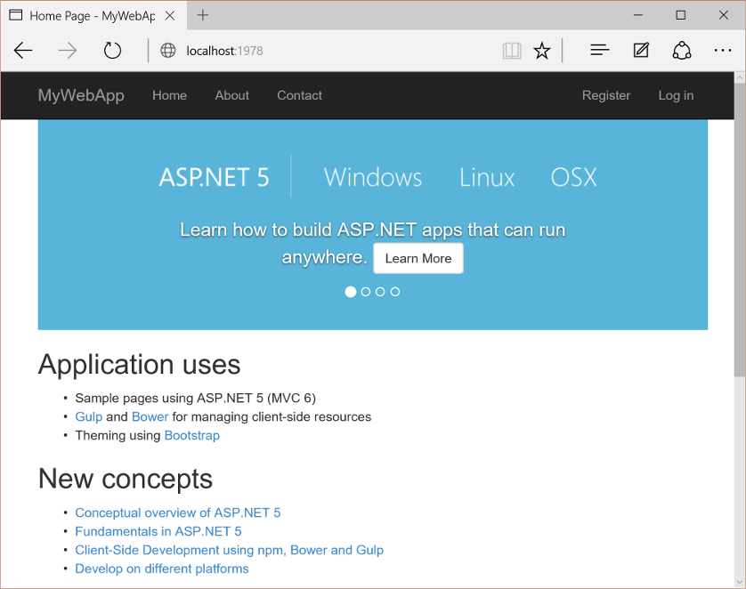Click the ASP.NET 5 carousel banner heading
This screenshot has height=589, width=746.
coord(214,177)
